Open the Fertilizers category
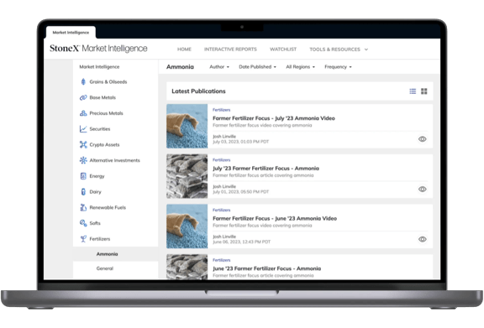Image resolution: width=484 pixels, height=328 pixels. [100, 239]
